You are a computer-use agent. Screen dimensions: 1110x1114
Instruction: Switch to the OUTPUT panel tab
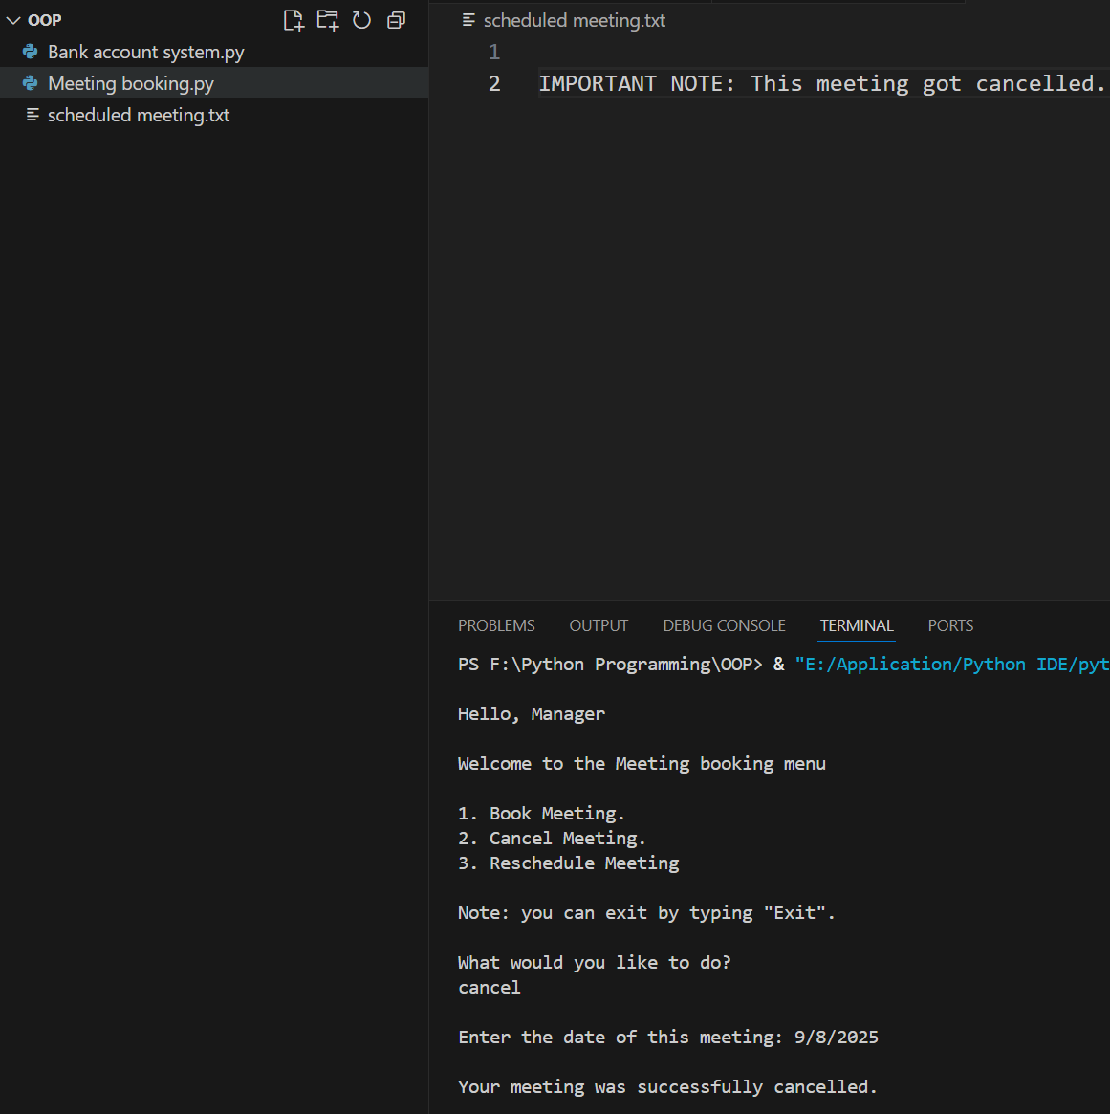[599, 625]
